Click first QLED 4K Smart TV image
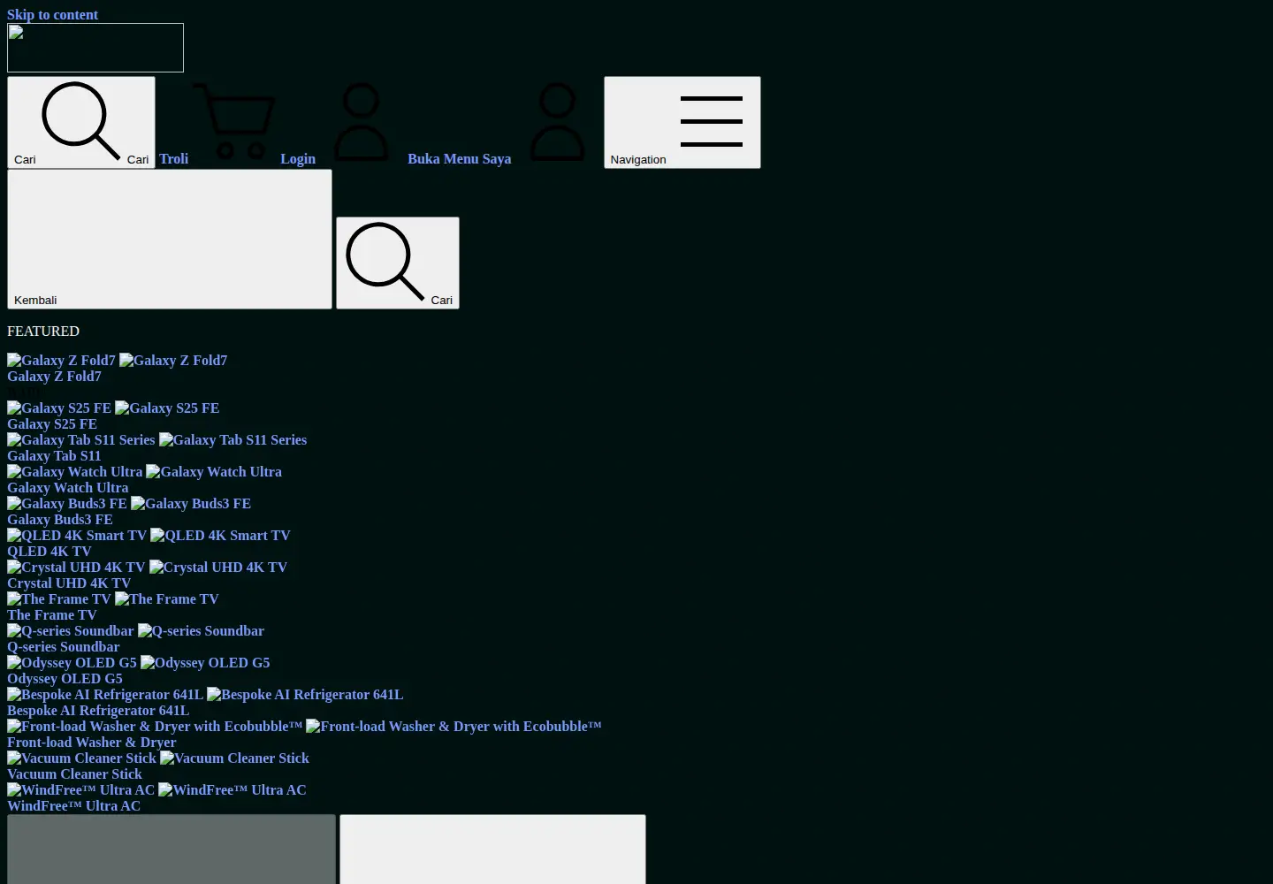 pos(77,536)
